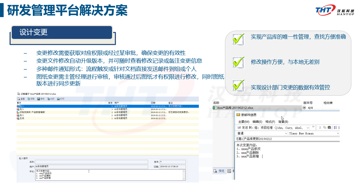Open the 发送到 recipient group dropdown
The image size is (361, 194).
click(308, 128)
